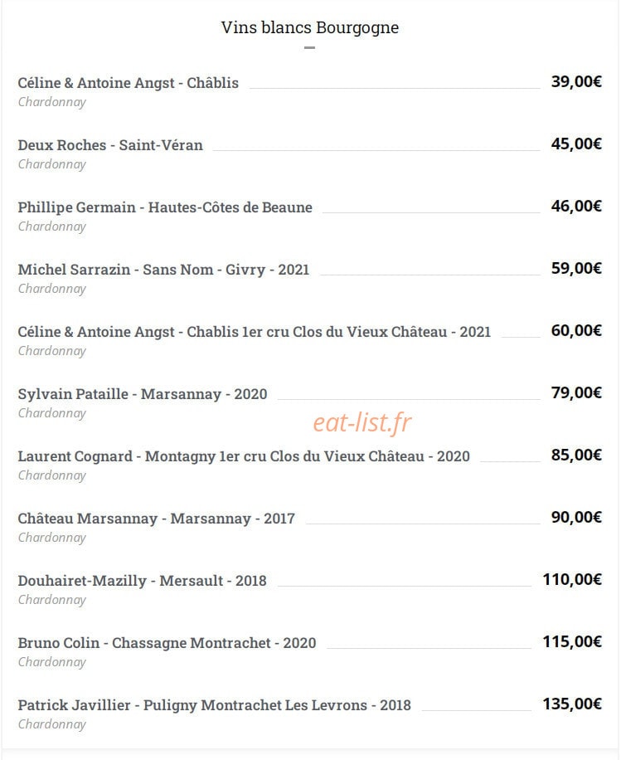Select Deux Roches - Saint-Véran entry

pos(110,145)
